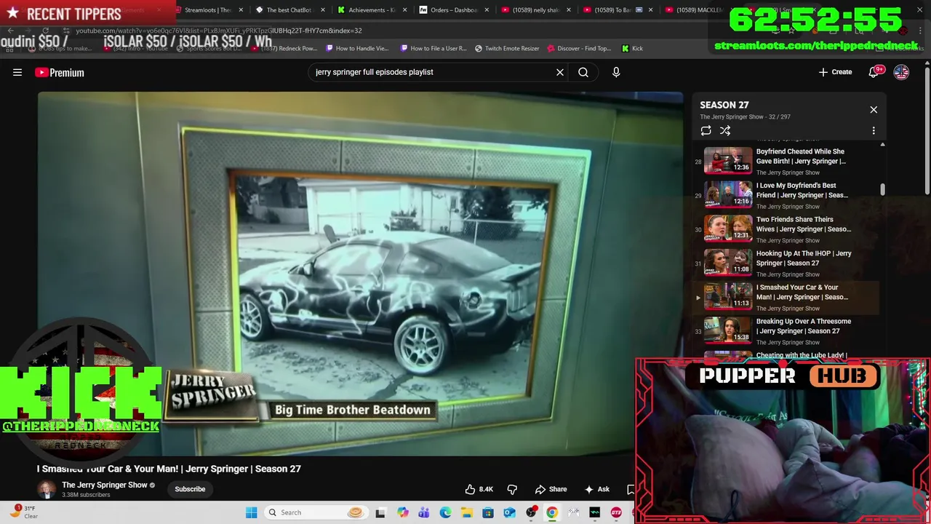
Task: Subscribe to The Jerry Springer Show
Action: (x=190, y=489)
